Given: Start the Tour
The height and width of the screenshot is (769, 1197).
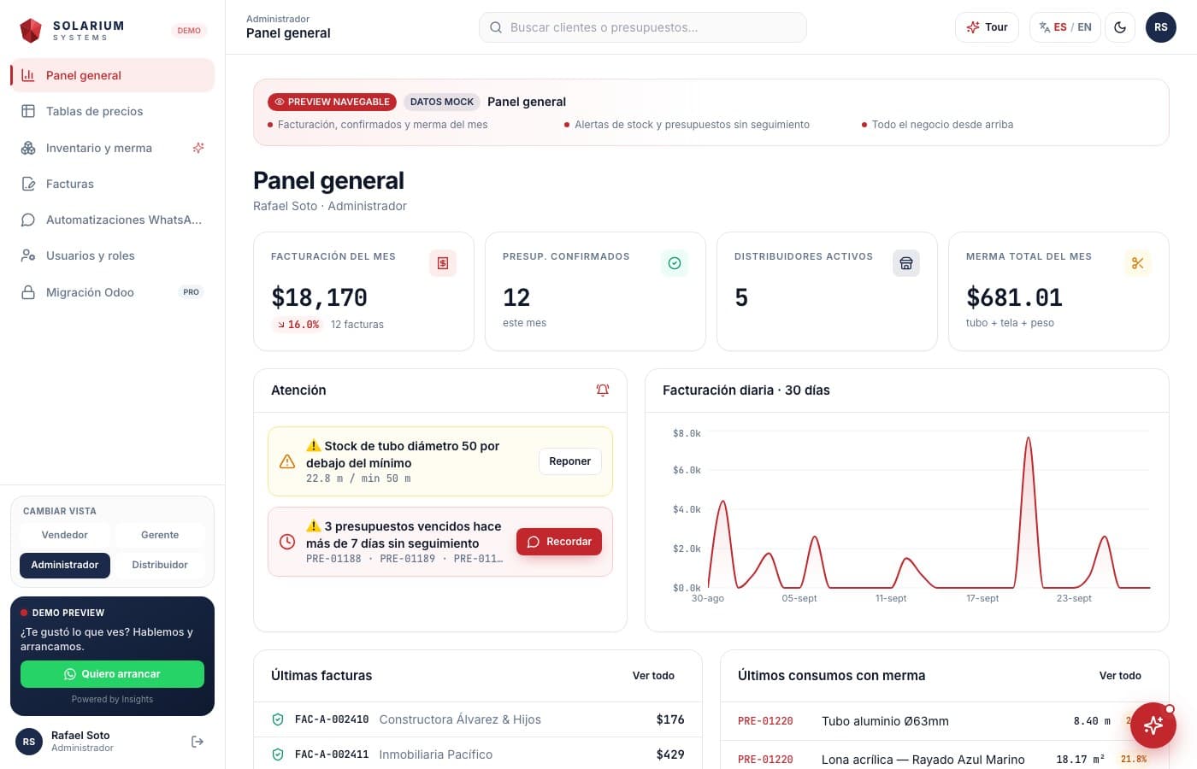Looking at the screenshot, I should pos(987,27).
